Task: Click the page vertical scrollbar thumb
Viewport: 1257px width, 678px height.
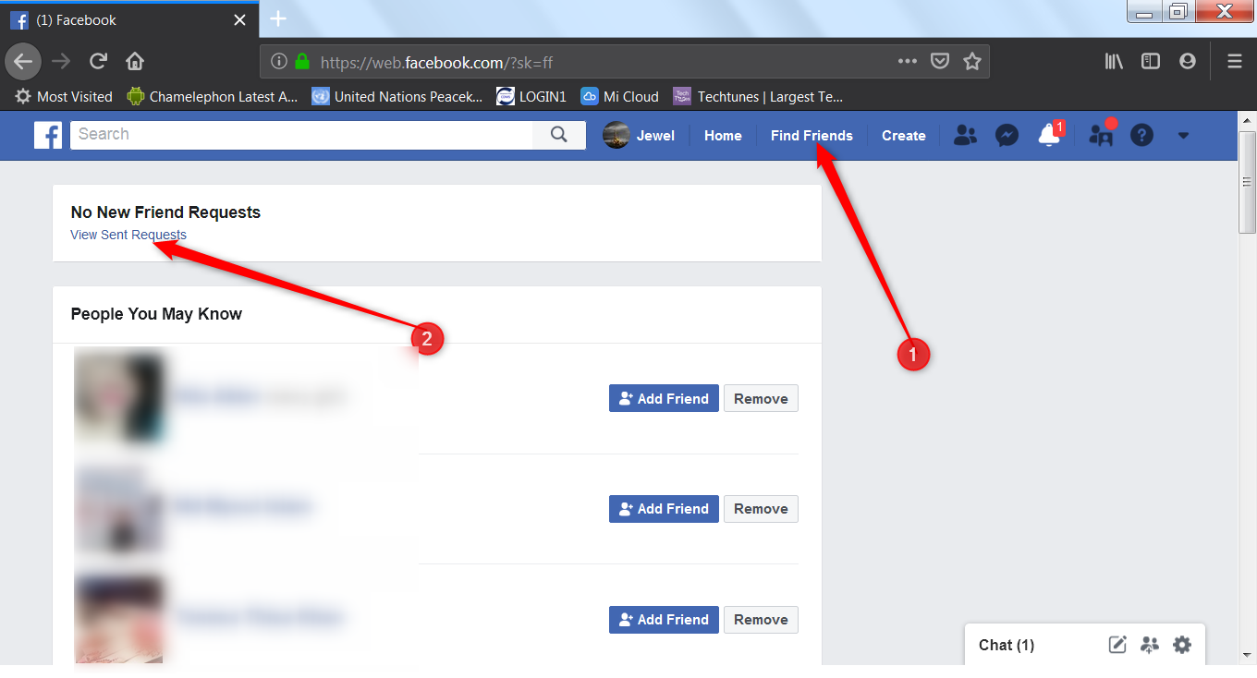Action: coord(1248,183)
